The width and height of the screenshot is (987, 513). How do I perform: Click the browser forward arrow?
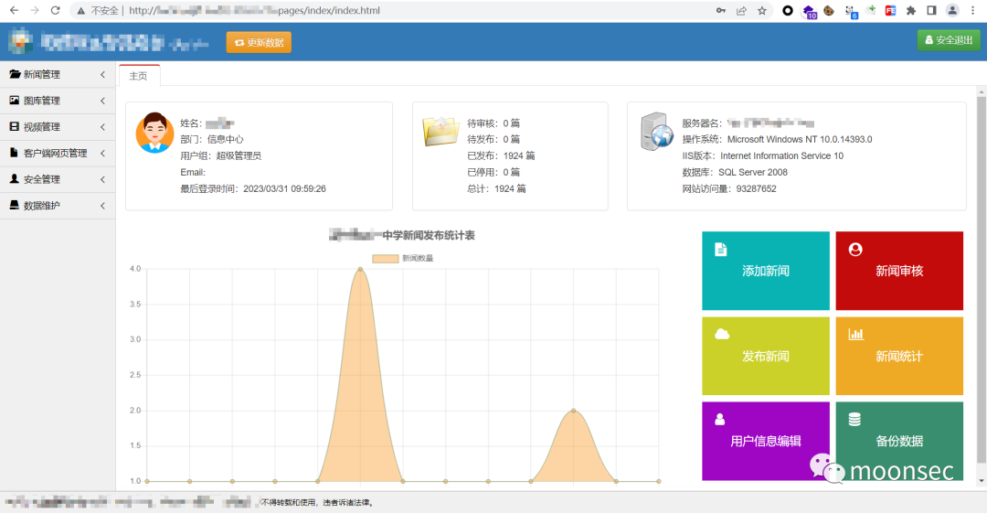(x=35, y=11)
